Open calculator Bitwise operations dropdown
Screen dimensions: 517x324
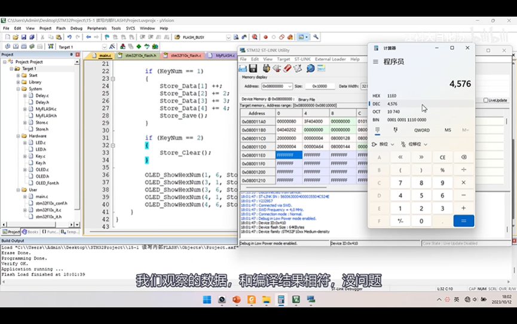383,144
